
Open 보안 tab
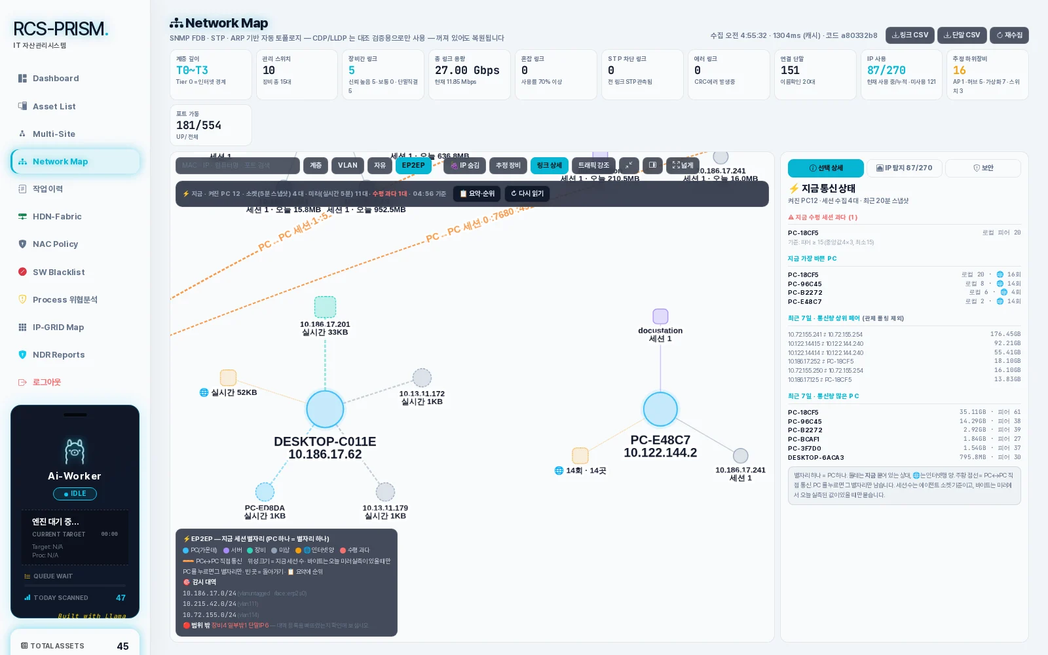tap(983, 168)
